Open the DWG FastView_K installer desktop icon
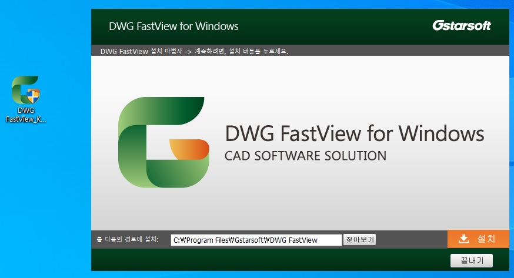This screenshot has width=514, height=278. pos(25,99)
